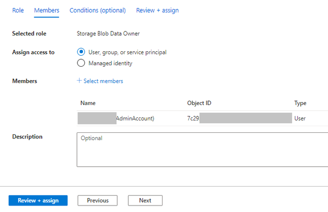Click the Object ID column header
Image resolution: width=328 pixels, height=212 pixels.
199,104
